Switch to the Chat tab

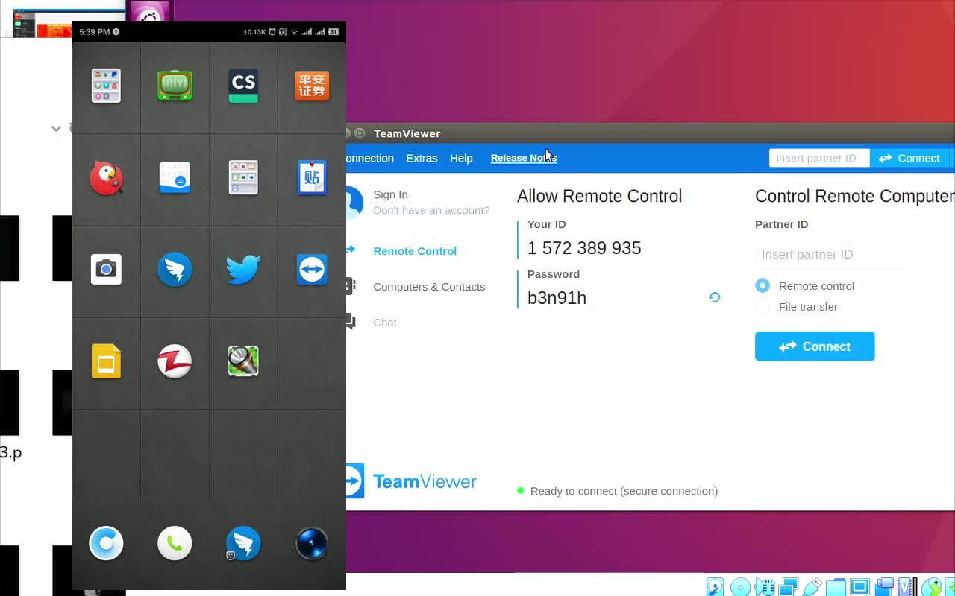[x=385, y=323]
